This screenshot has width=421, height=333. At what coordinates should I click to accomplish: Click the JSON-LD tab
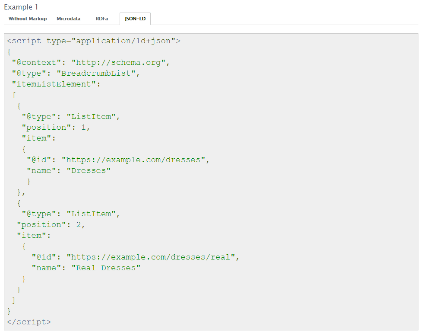tap(135, 19)
